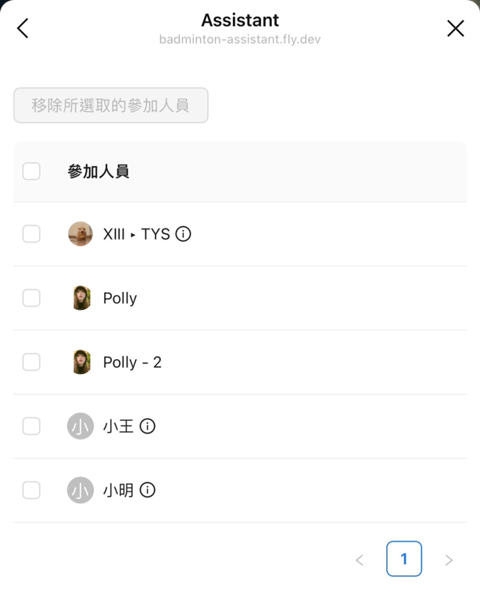Go back using the left arrow icon
Screen dimensions: 480x601
click(23, 28)
